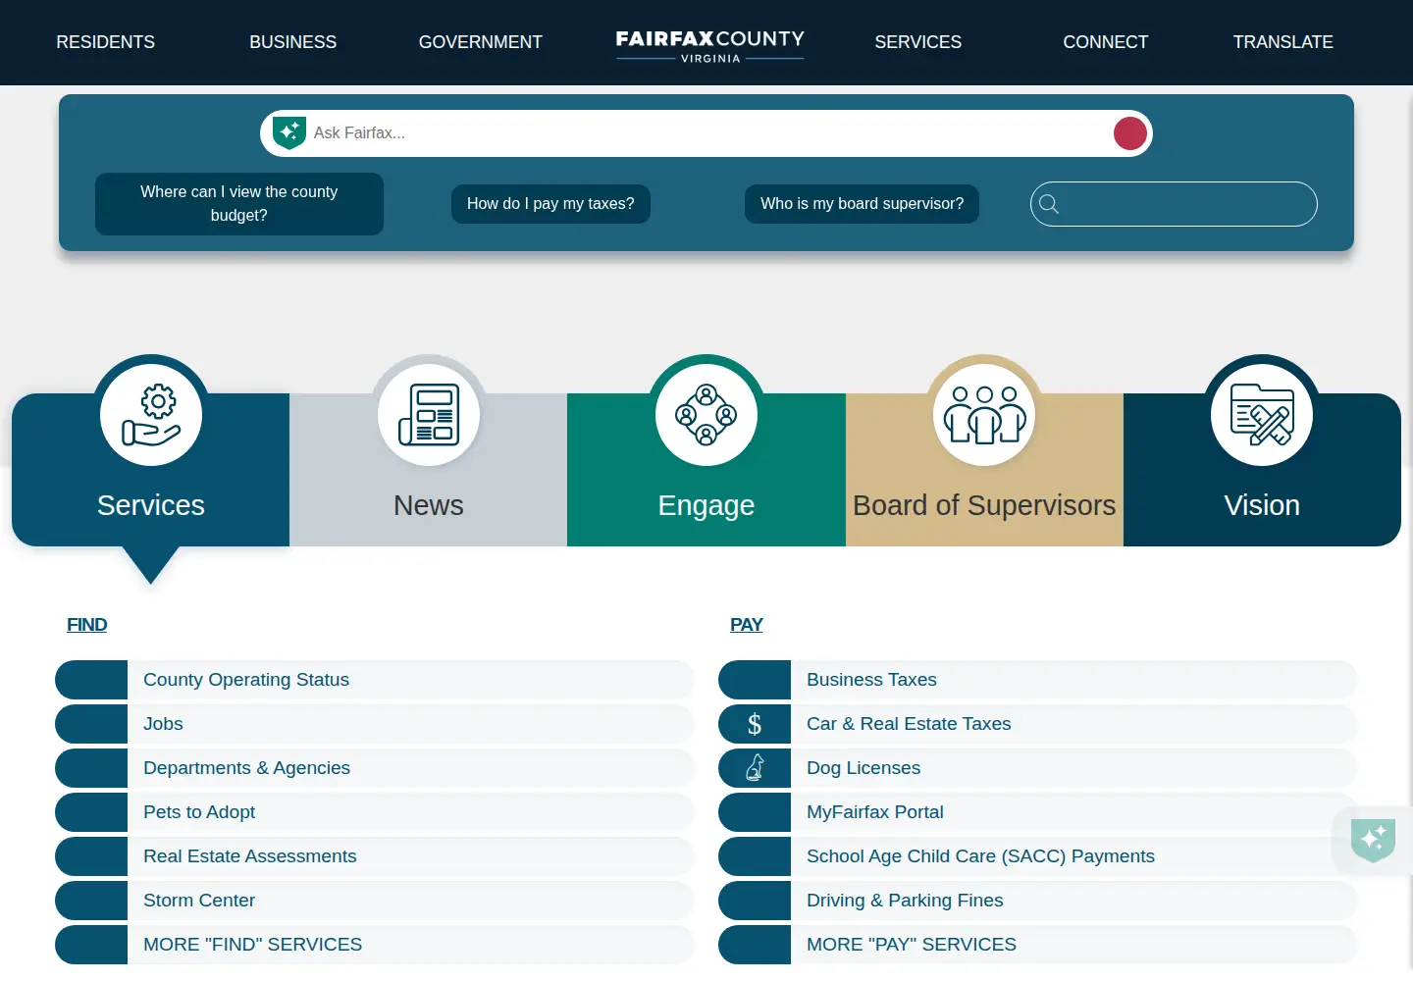This screenshot has height=981, width=1413.
Task: Switch to the Engage tab
Action: pos(706,470)
